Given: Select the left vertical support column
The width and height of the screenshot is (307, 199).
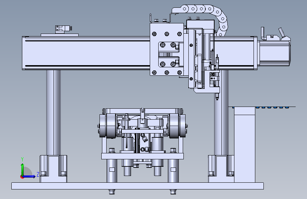Looking at the screenshot, I should pos(53,113).
